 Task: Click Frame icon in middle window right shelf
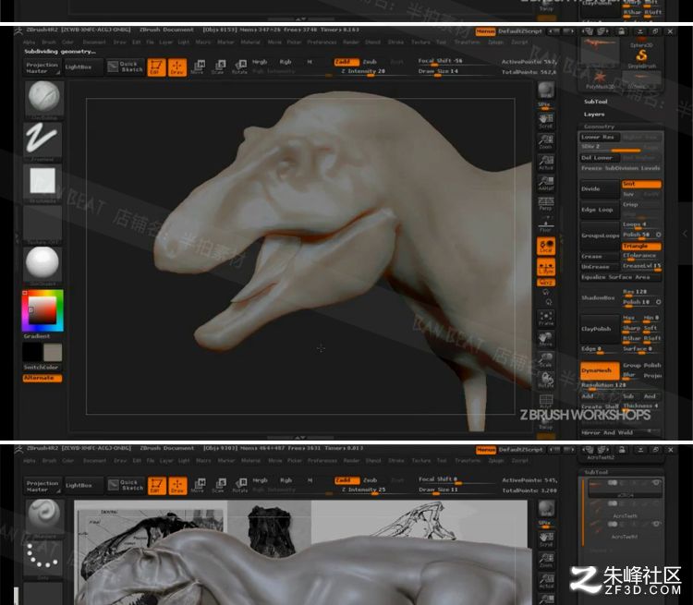point(546,318)
